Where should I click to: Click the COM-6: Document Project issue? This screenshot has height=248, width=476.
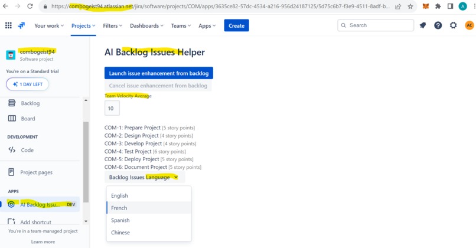[153, 167]
